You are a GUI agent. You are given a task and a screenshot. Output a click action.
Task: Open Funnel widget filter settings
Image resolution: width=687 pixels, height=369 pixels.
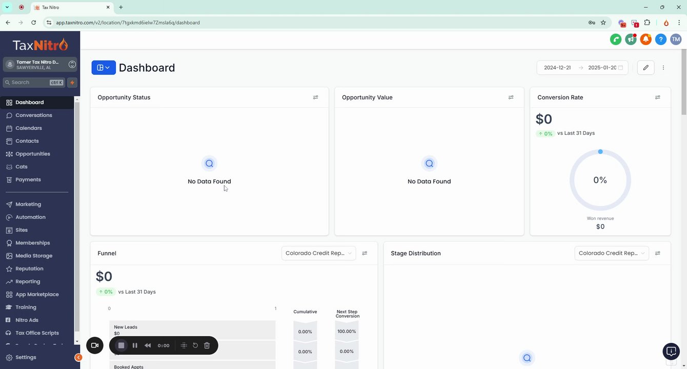(365, 253)
